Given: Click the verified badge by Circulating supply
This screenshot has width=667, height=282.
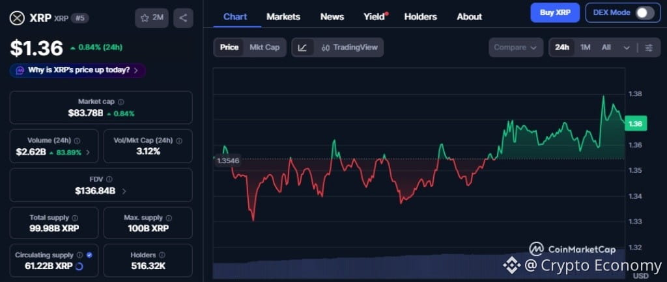Looking at the screenshot, I should (x=89, y=255).
